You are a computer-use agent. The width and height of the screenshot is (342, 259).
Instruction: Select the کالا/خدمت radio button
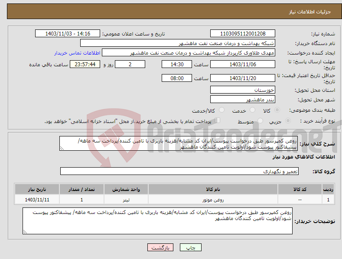221,110
